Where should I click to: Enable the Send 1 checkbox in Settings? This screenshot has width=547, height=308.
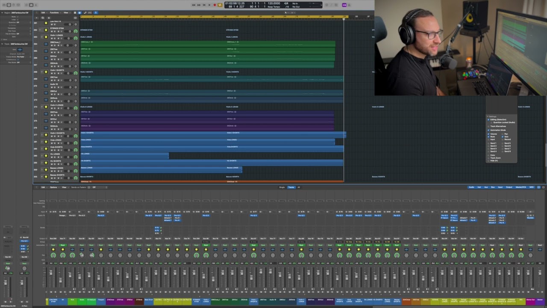tap(488, 143)
